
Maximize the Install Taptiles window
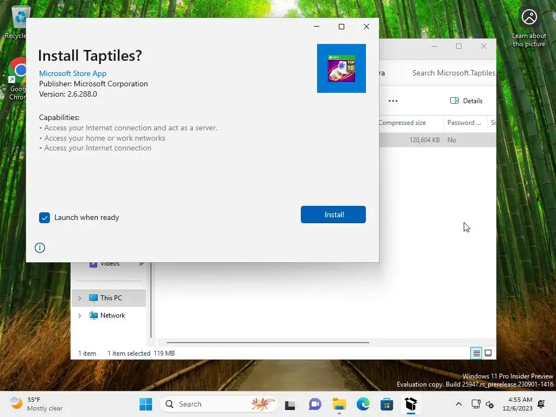342,27
